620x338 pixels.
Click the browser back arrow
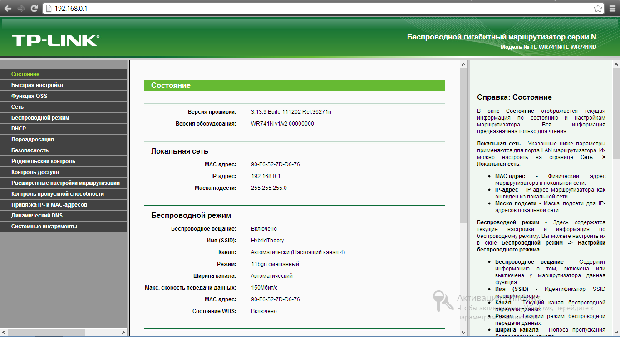pos(8,8)
